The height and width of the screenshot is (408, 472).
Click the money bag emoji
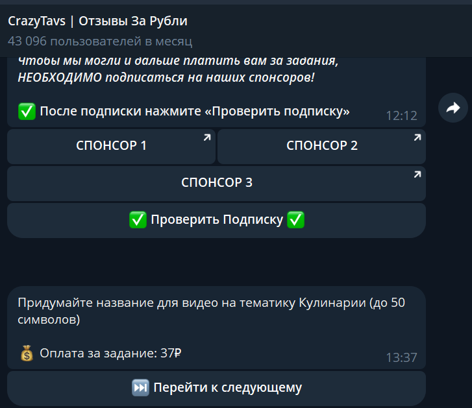pyautogui.click(x=27, y=354)
